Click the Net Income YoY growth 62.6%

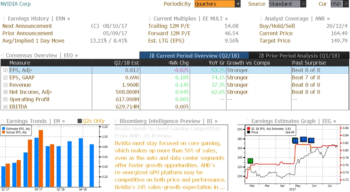218,92
